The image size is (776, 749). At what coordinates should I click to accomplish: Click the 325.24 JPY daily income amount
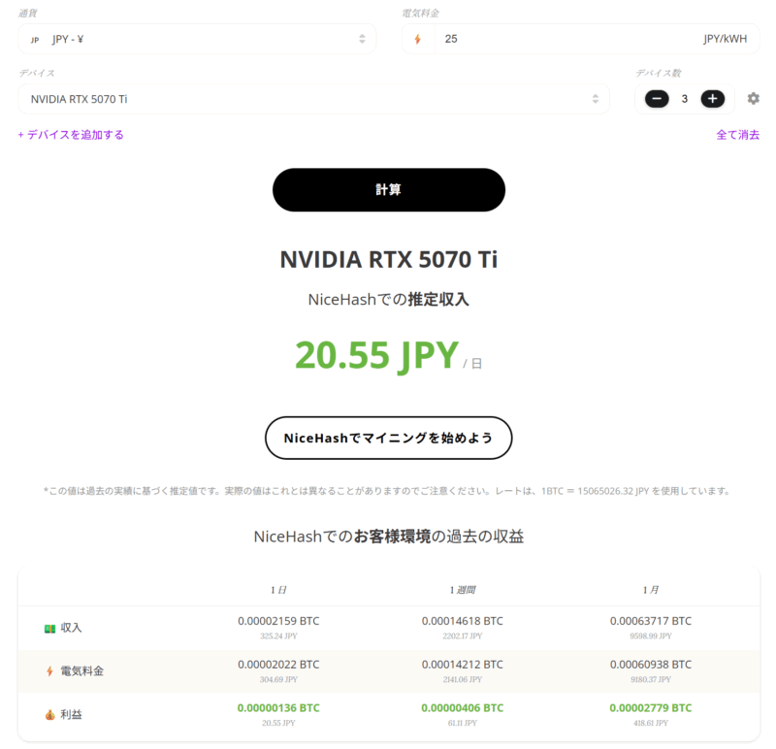click(278, 636)
